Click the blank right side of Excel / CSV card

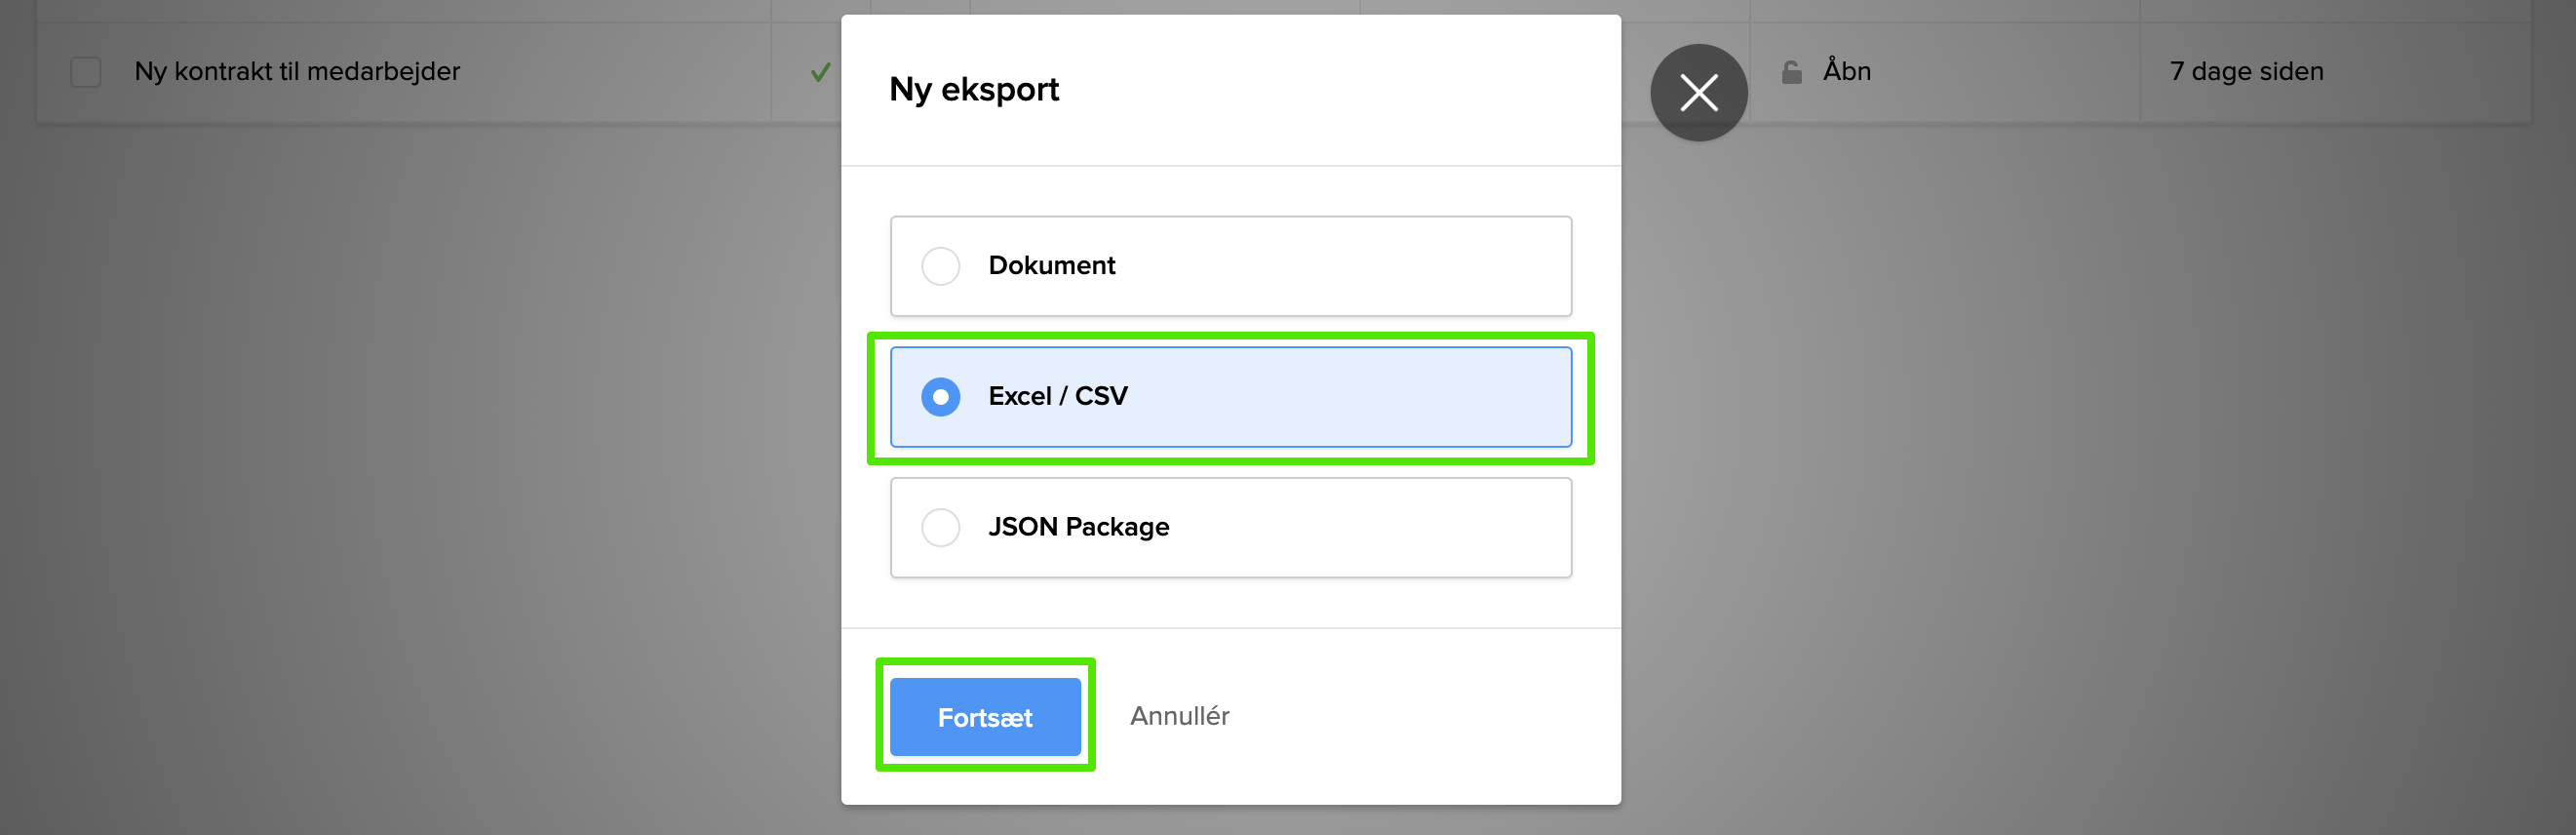(1400, 397)
